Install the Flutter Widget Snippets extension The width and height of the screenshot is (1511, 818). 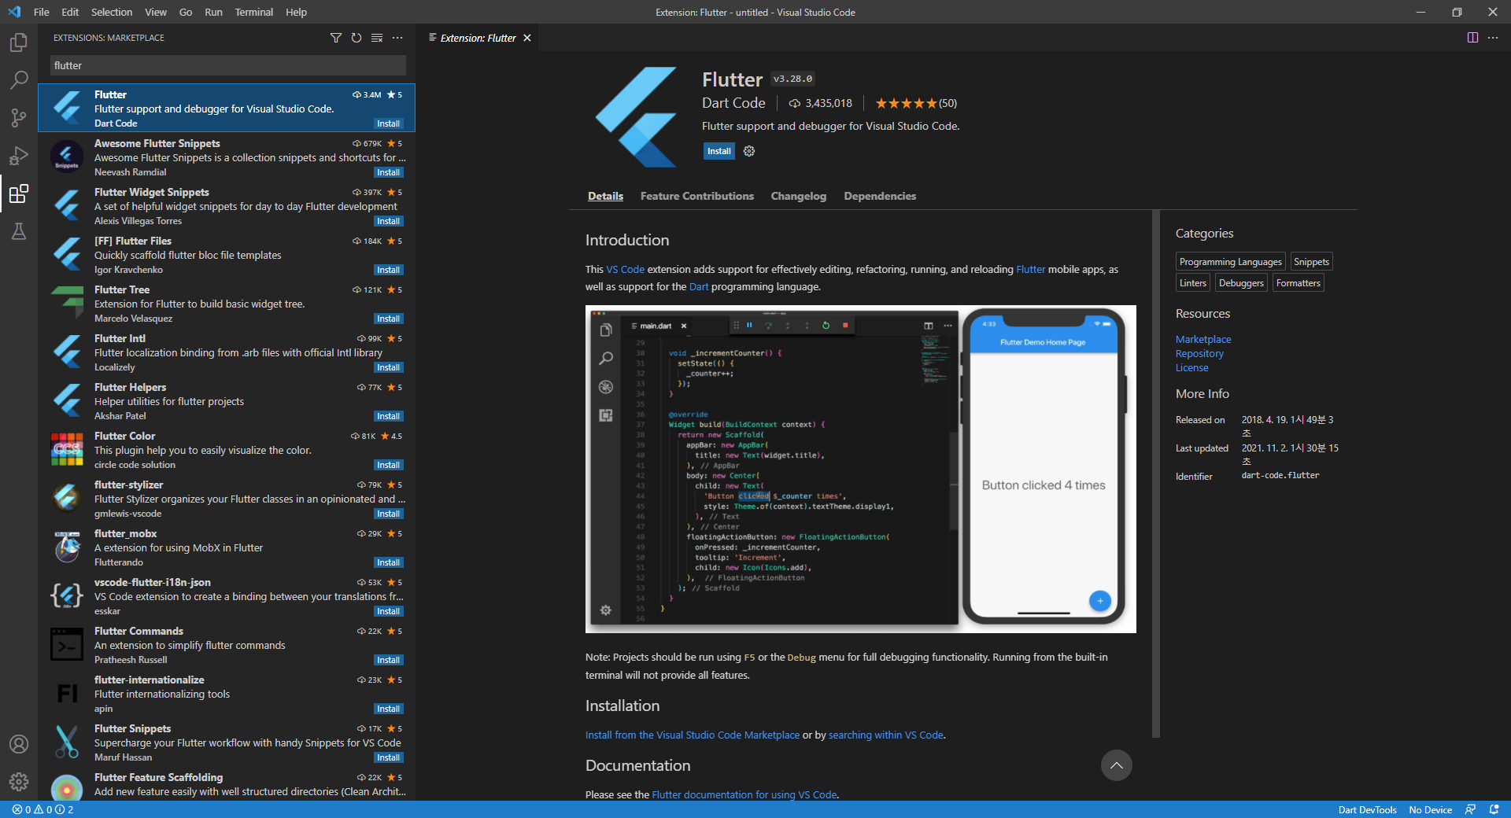(389, 221)
